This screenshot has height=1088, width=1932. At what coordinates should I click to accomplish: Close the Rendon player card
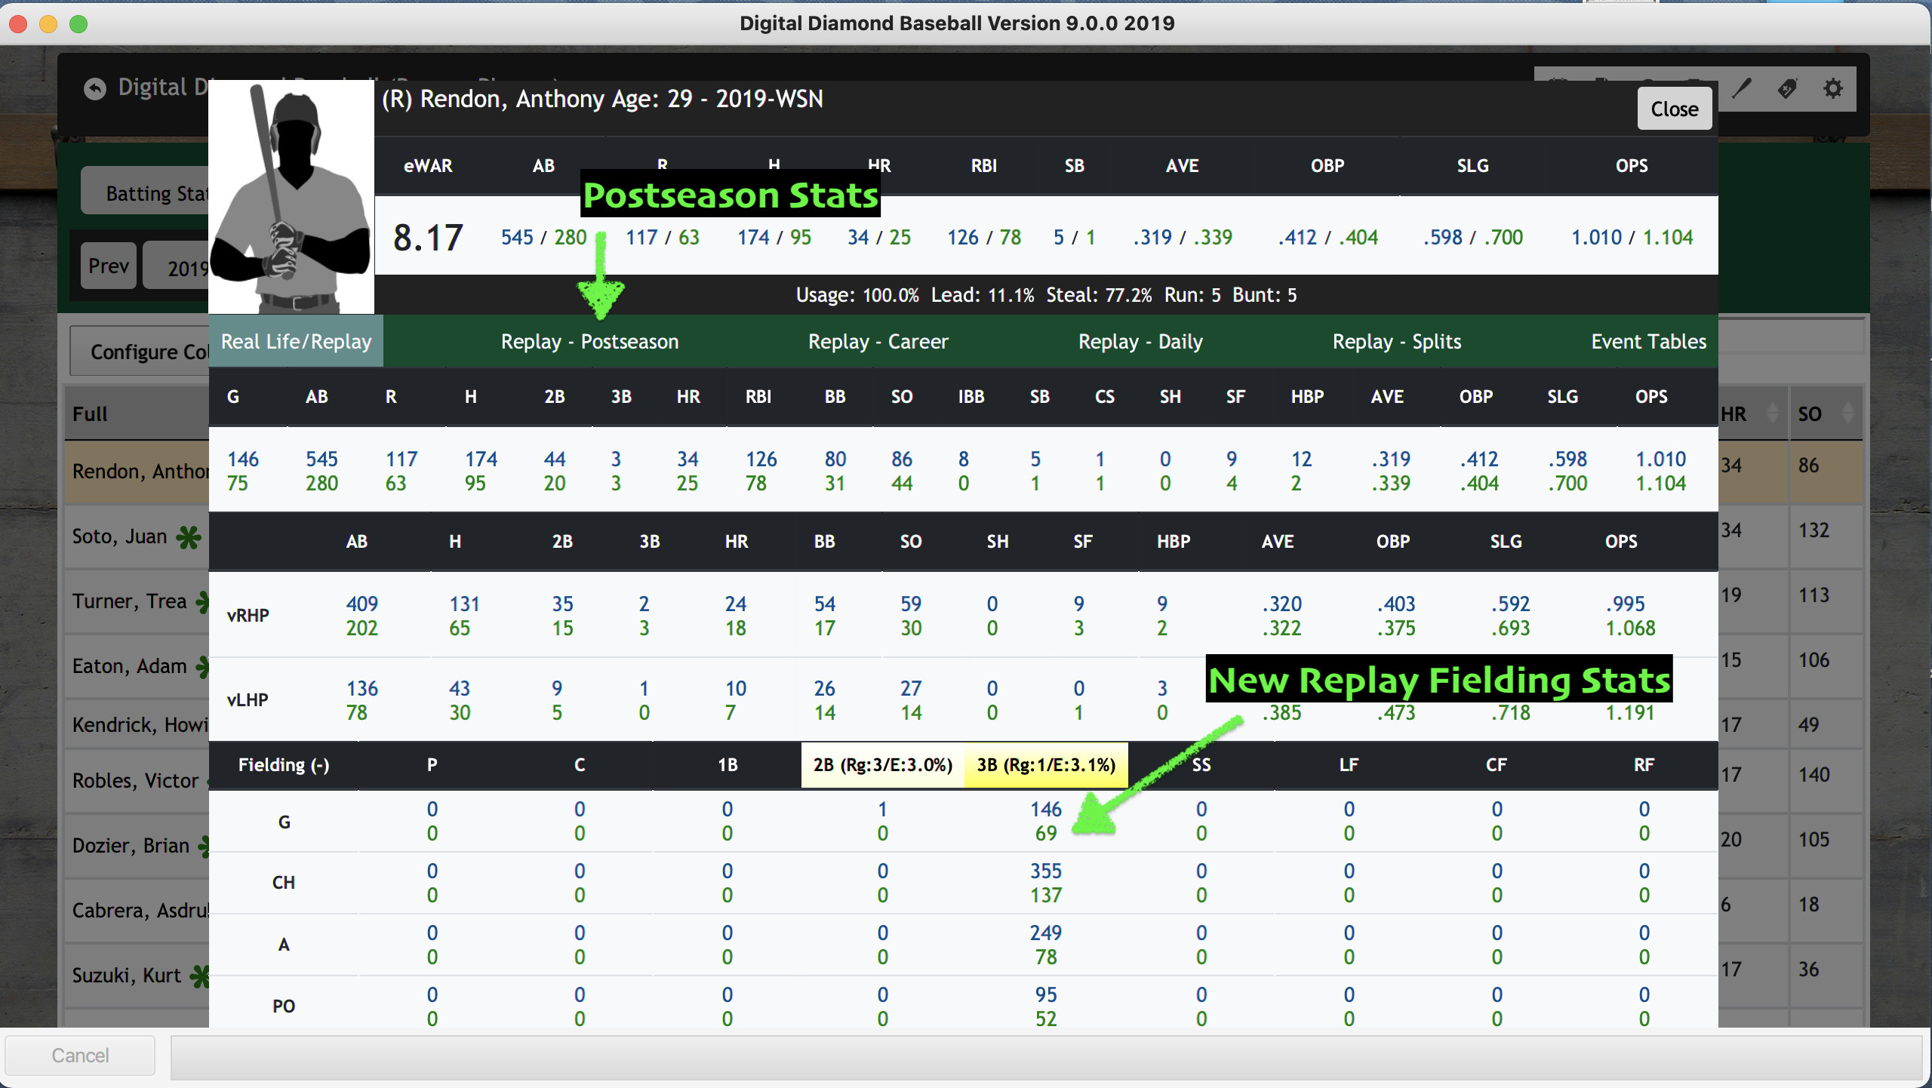coord(1674,108)
